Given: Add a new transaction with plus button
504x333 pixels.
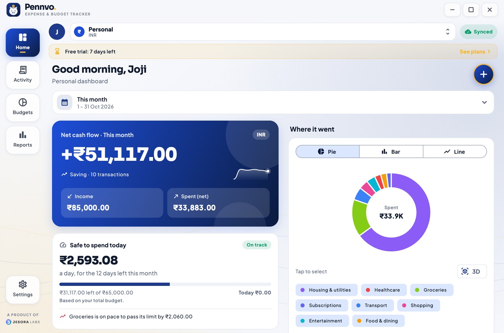Looking at the screenshot, I should 483,74.
